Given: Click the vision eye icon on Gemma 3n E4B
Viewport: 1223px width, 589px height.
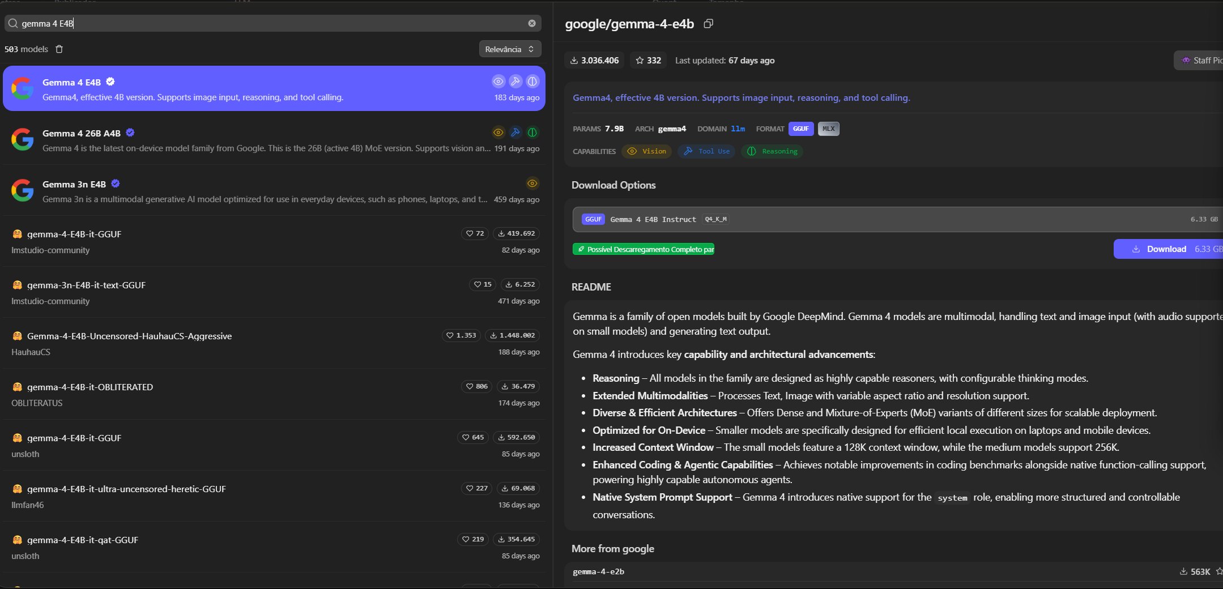Looking at the screenshot, I should (532, 183).
